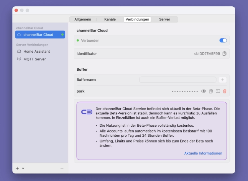Click the channelBar CB logo
Image resolution: width=248 pixels, height=181 pixels.
86,112
